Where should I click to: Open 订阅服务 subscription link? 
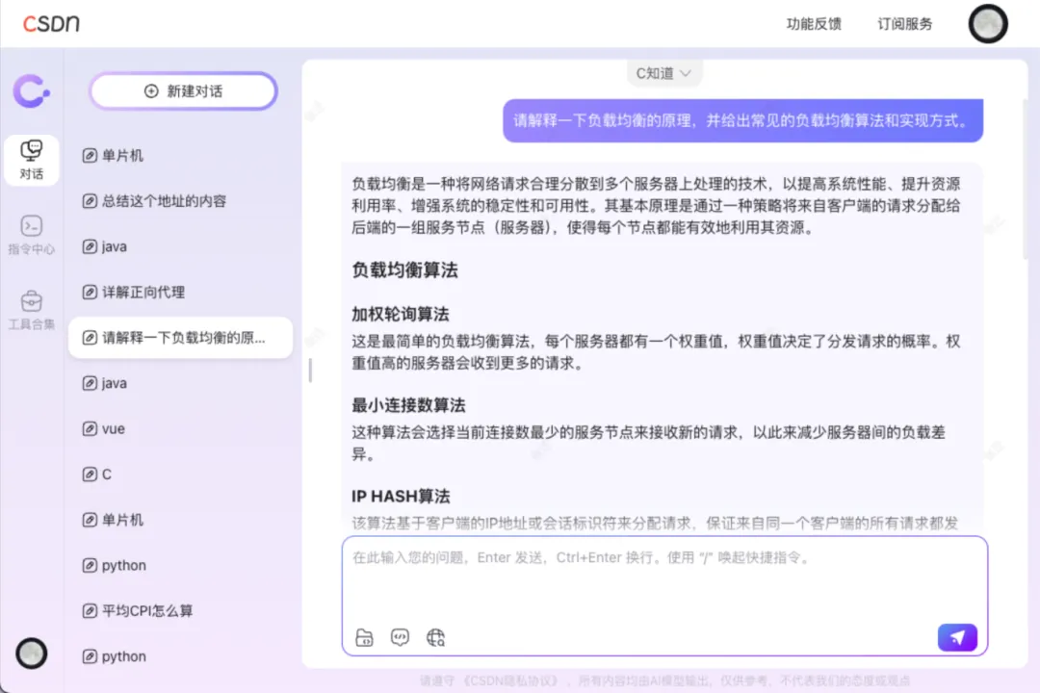point(904,24)
